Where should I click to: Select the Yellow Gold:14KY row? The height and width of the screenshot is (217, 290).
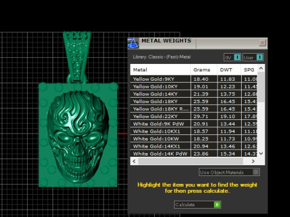(194, 94)
